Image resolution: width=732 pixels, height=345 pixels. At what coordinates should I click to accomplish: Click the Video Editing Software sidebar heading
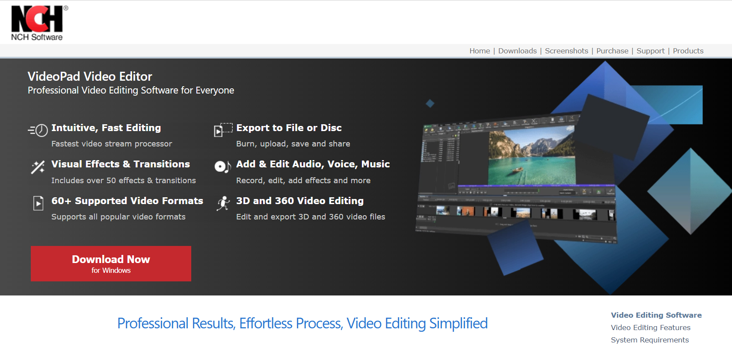pyautogui.click(x=656, y=315)
